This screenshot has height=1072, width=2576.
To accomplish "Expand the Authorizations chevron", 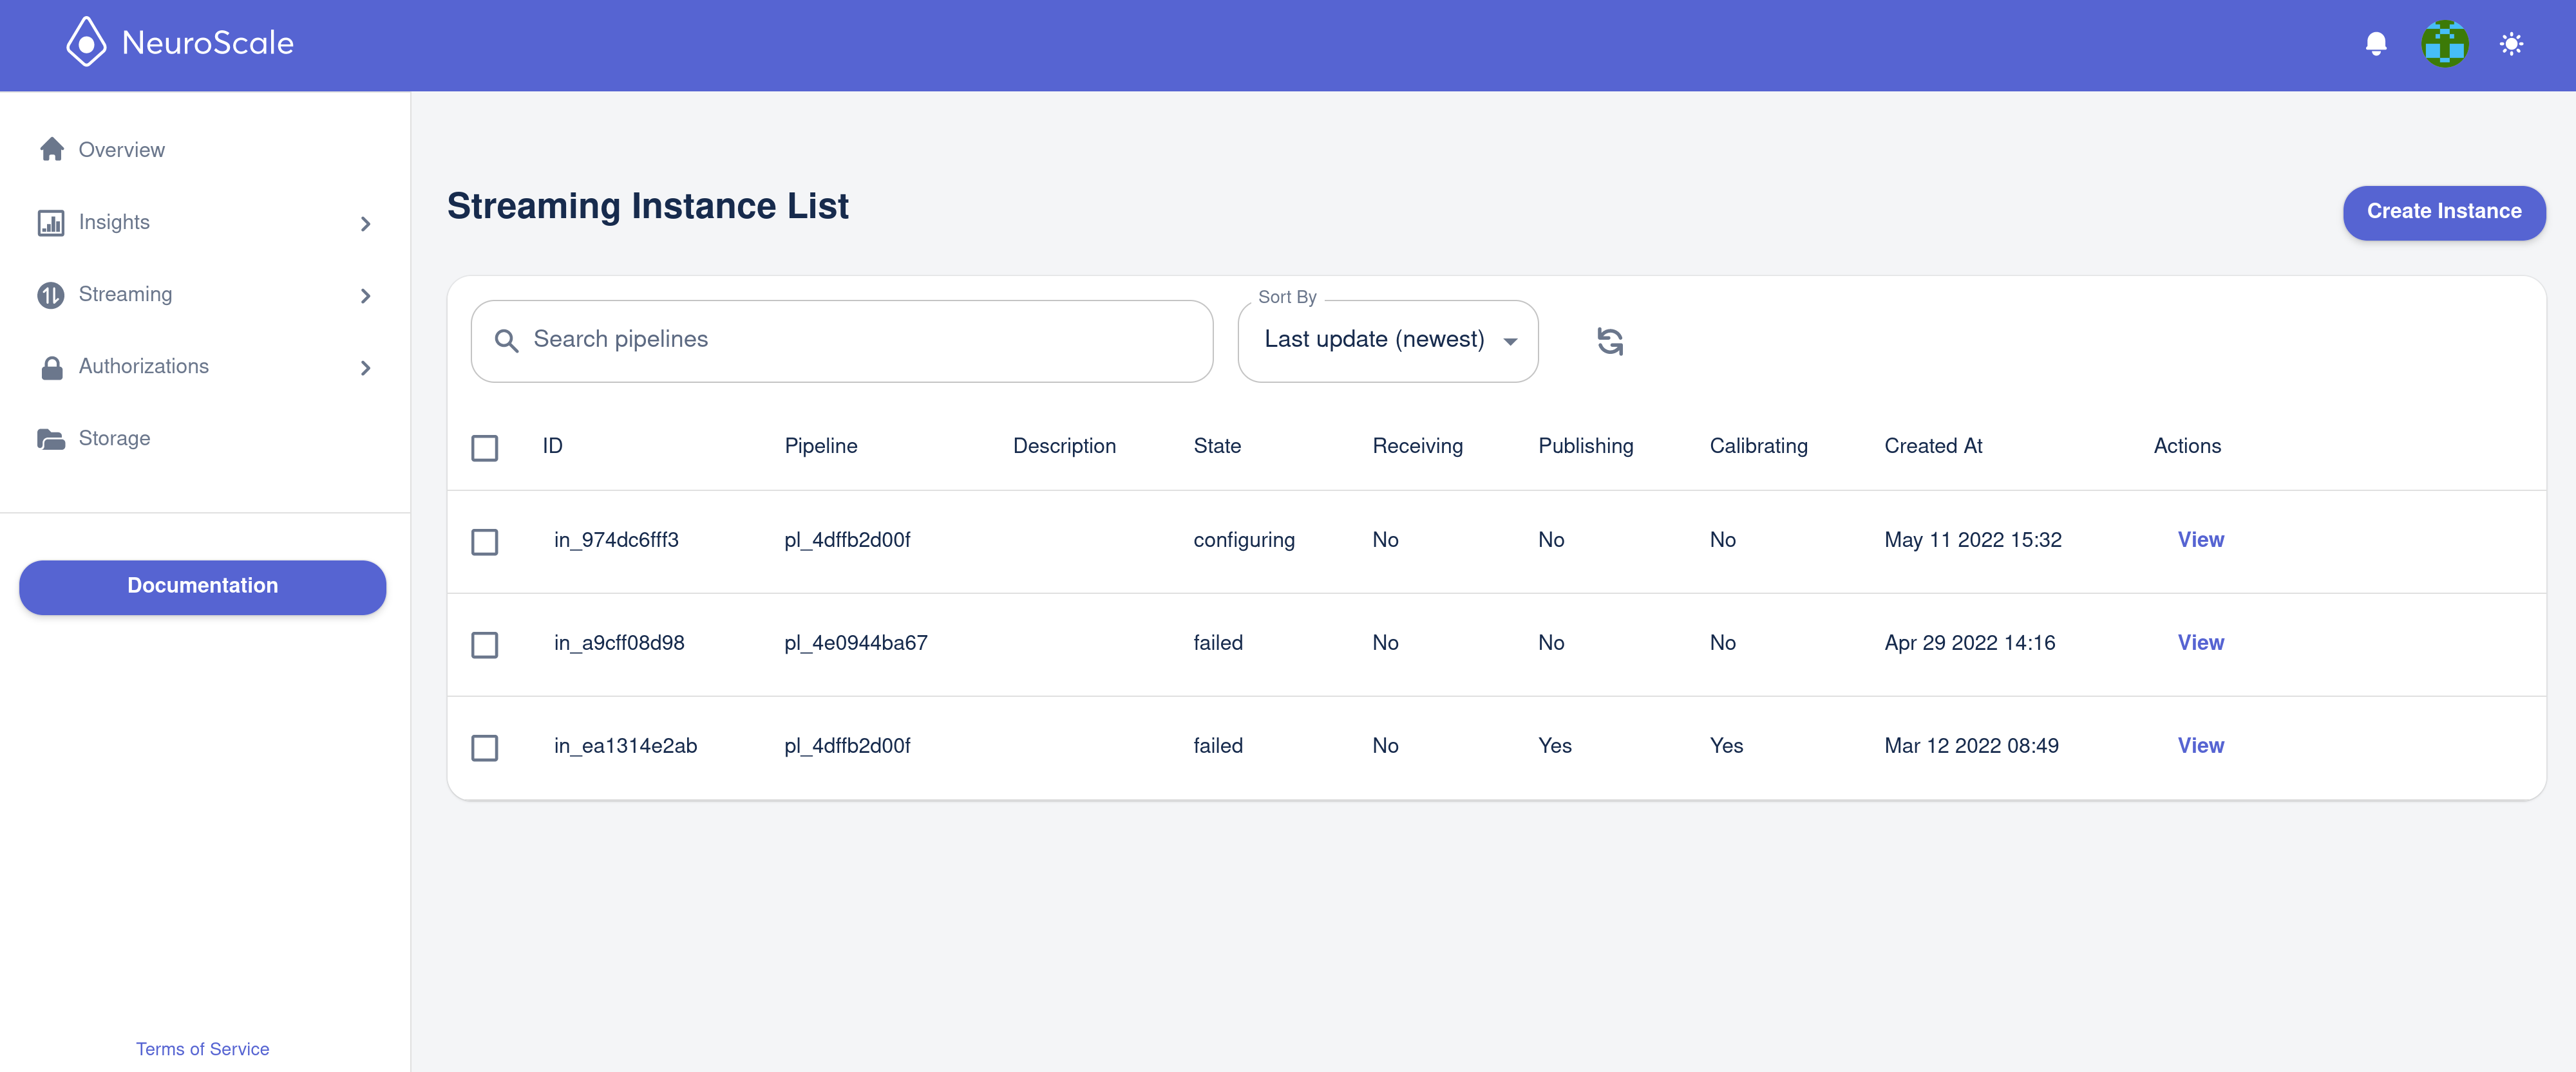I will (365, 367).
